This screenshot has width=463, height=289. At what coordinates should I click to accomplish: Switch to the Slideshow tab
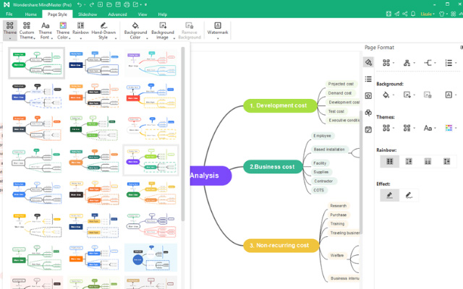pos(88,14)
